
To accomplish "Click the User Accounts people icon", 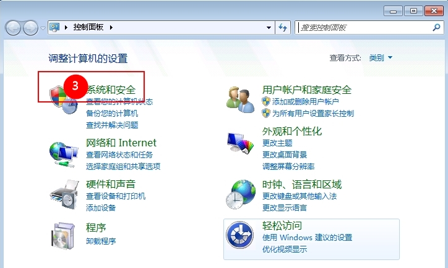I will pyautogui.click(x=240, y=99).
